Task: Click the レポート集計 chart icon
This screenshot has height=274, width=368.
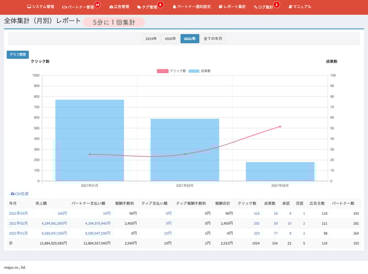Action: 221,7
